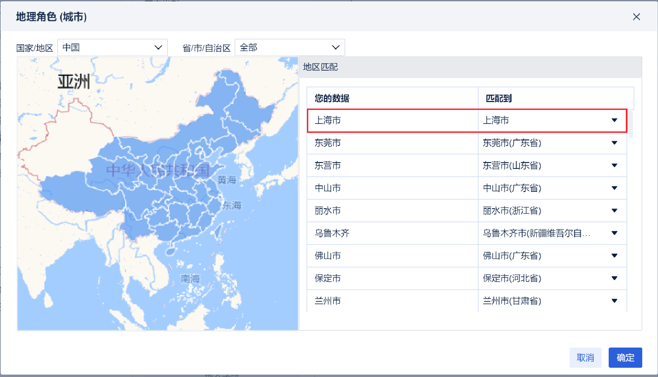Expand match dropdown arrow for 乌鲁木齐
658x377 pixels.
614,233
